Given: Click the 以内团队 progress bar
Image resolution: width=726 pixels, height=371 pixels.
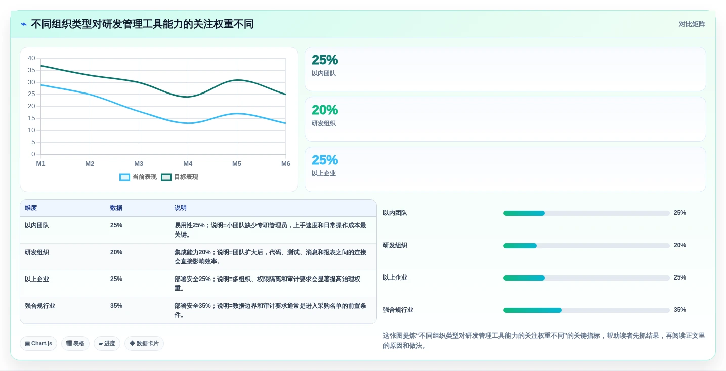Looking at the screenshot, I should pyautogui.click(x=586, y=213).
